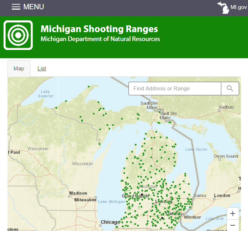Click the Sudbury city label on map

(226, 107)
